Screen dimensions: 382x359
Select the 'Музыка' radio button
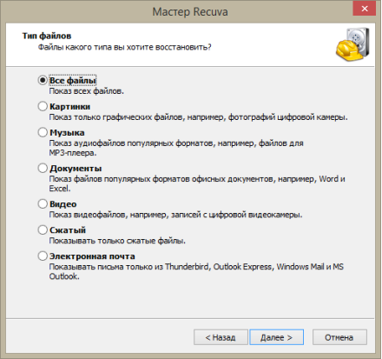43,132
